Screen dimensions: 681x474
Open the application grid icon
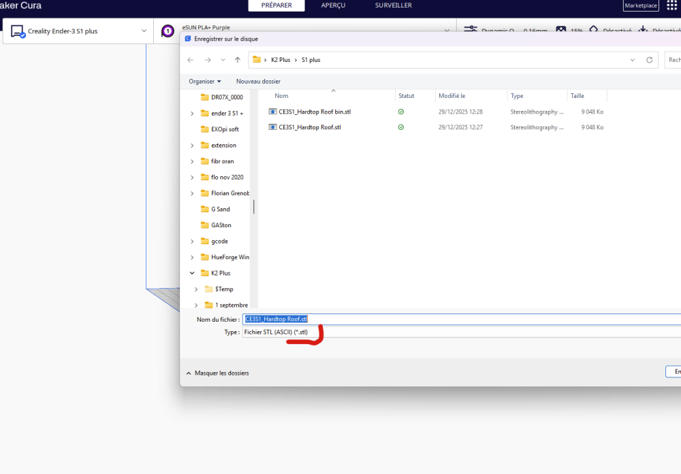pos(672,5)
